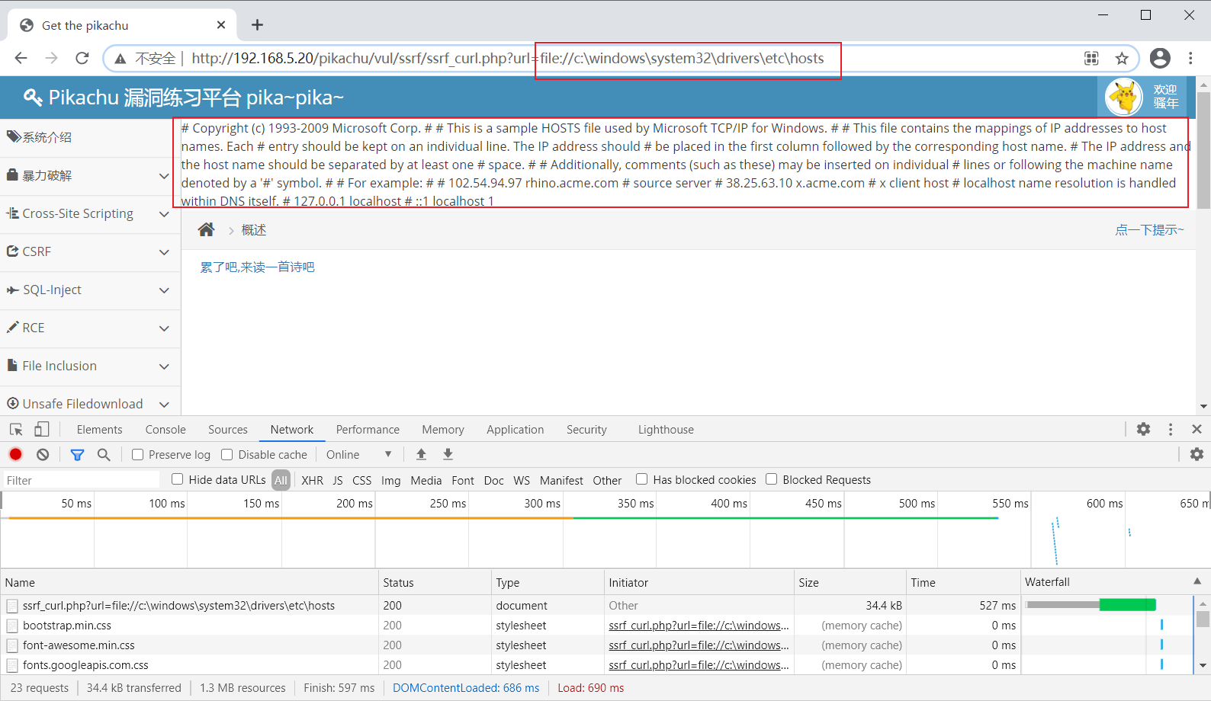The width and height of the screenshot is (1211, 701).
Task: Select the inspect element picker icon
Action: click(16, 430)
